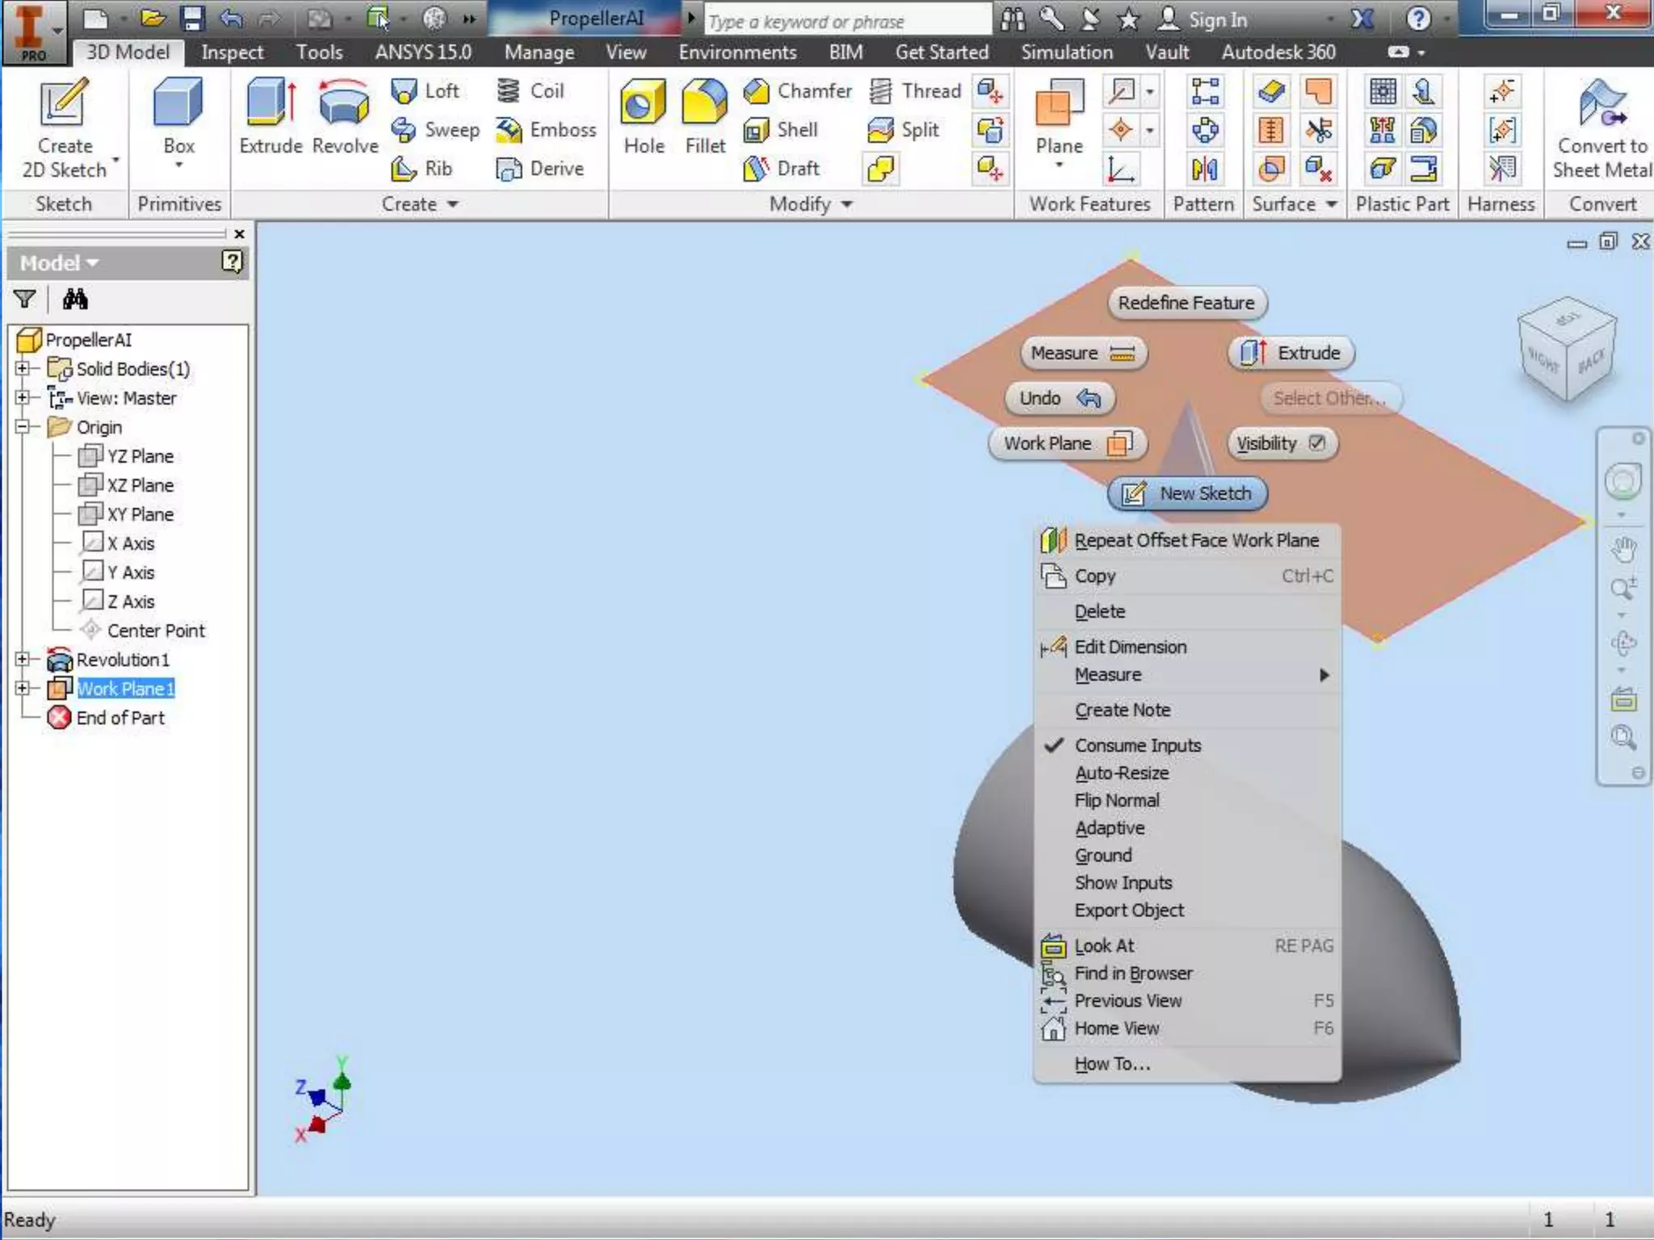Screen dimensions: 1654x1240
Task: Switch to the Inspect ribbon tab
Action: click(x=232, y=52)
